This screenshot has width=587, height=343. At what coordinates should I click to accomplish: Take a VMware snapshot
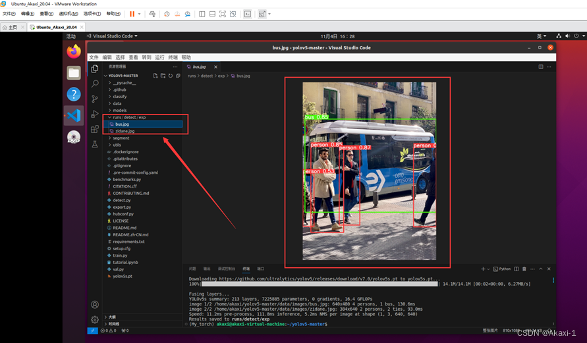click(x=167, y=14)
